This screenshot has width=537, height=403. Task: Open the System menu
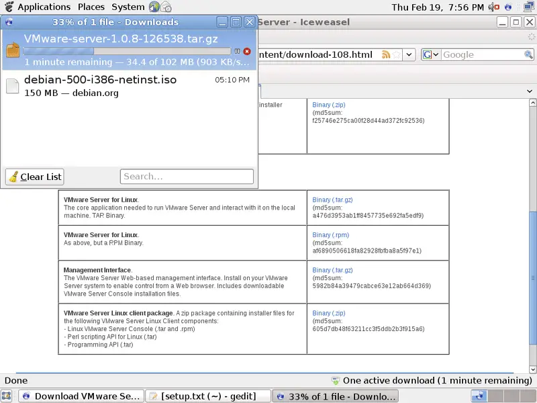click(x=128, y=7)
